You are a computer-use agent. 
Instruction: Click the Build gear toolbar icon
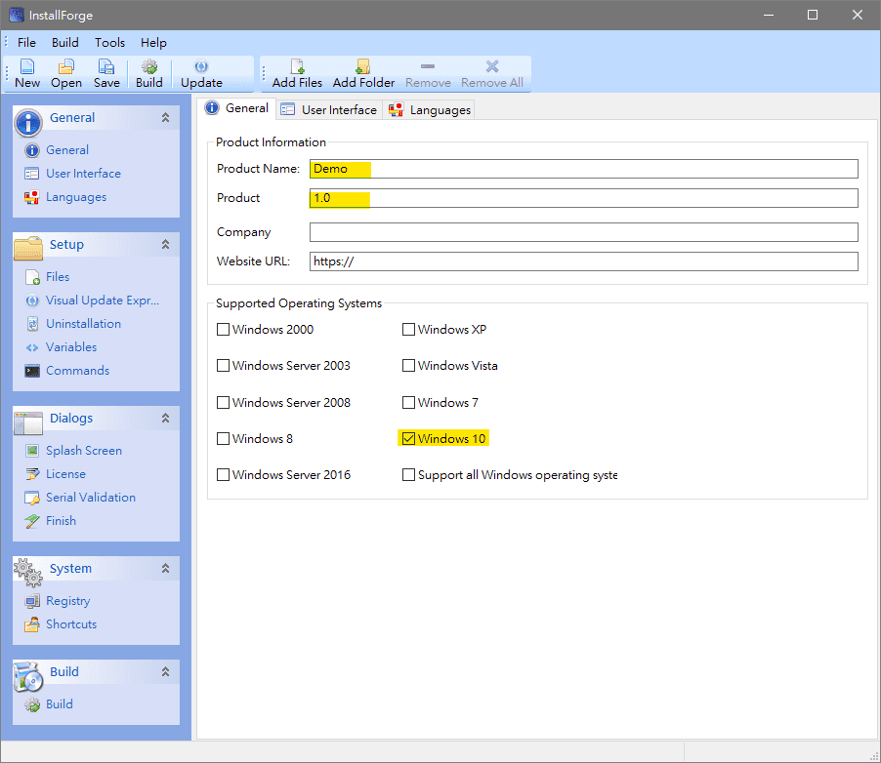(148, 66)
